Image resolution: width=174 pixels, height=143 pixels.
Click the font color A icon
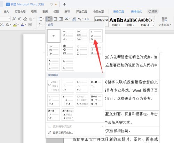click(22, 25)
